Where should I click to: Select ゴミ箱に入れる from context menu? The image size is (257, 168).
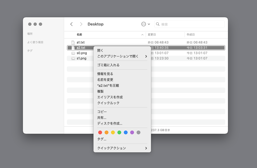pos(108,65)
